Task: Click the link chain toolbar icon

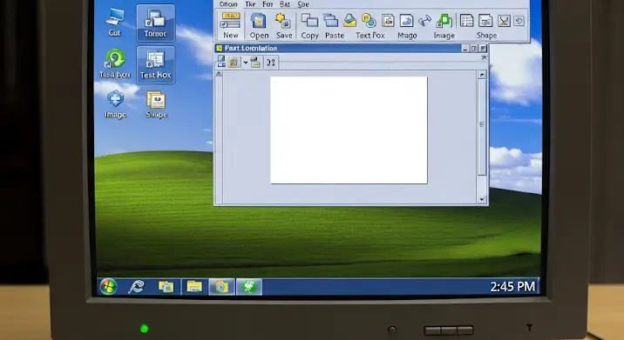Action: 424,21
